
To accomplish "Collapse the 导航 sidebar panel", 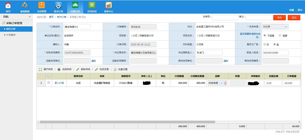I will coord(30,17).
